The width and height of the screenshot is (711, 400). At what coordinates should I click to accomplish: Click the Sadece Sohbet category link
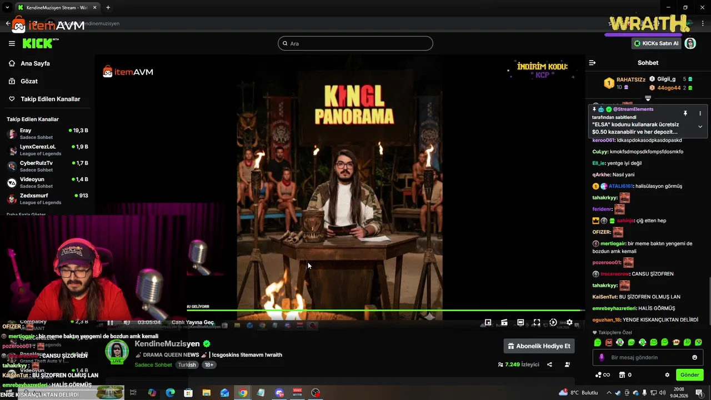tap(153, 365)
